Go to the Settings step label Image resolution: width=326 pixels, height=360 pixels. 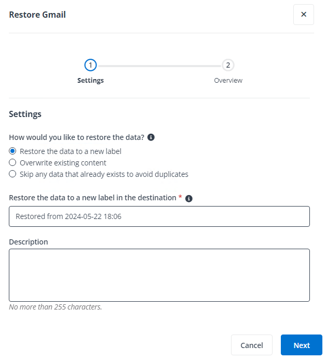90,81
